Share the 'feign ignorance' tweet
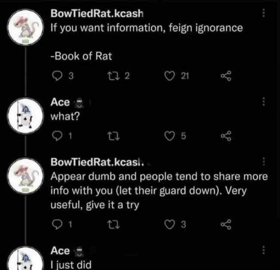 click(226, 76)
